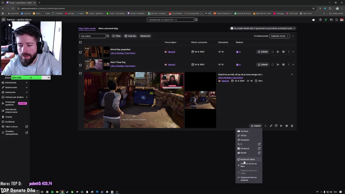Choose Reddit in the share menu
The image size is (345, 194).
coord(249,153)
